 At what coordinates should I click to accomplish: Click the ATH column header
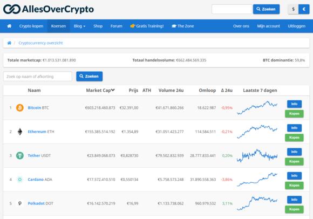click(147, 91)
